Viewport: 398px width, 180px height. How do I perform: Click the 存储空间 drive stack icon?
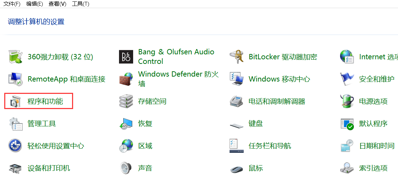click(x=126, y=102)
